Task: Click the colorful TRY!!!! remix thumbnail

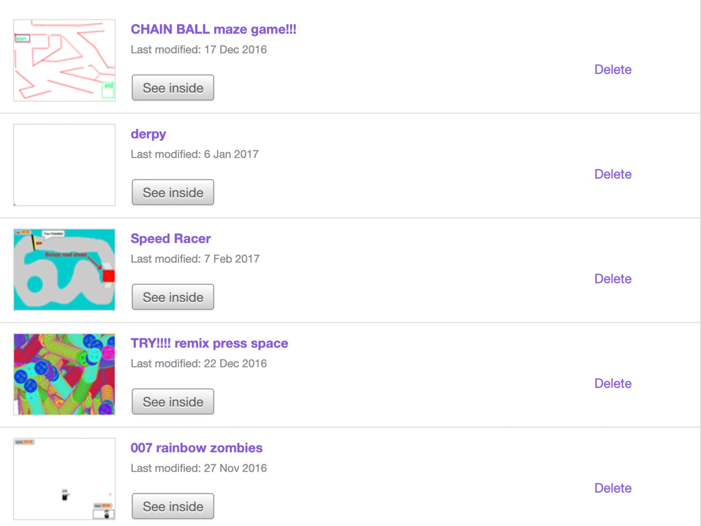Action: 64,374
